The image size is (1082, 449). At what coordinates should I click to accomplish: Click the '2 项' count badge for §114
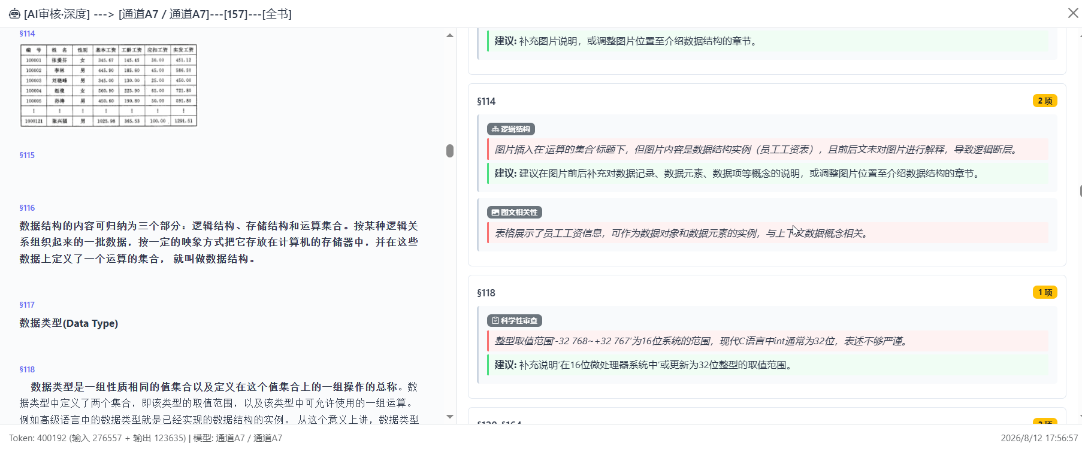(x=1045, y=101)
